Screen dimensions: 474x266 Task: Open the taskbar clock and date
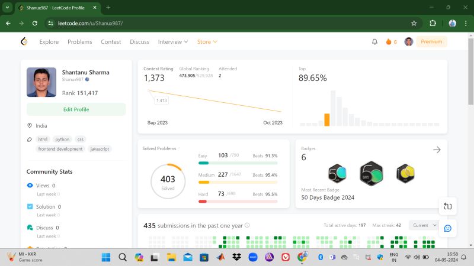pyautogui.click(x=446, y=257)
